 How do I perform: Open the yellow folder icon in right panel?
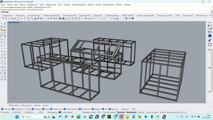[208, 29]
